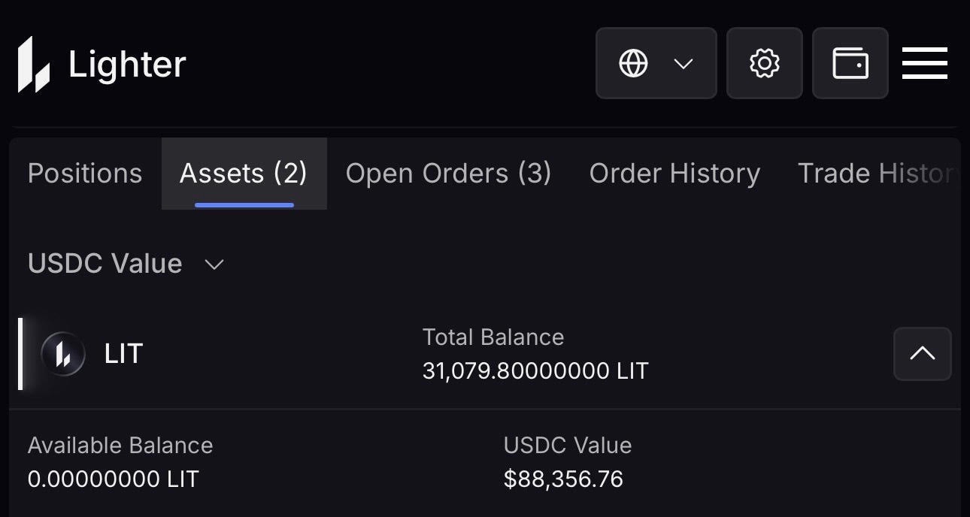Open the wallet icon

(850, 64)
